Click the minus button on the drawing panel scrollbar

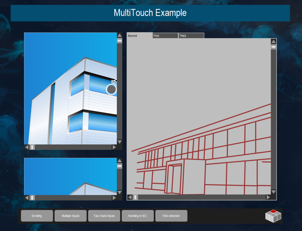point(273,47)
